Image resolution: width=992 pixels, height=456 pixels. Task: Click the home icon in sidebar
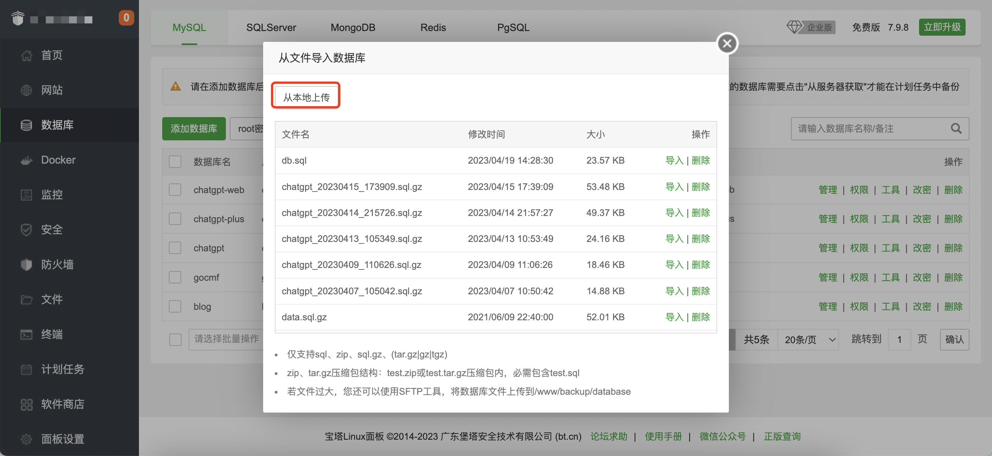click(26, 55)
